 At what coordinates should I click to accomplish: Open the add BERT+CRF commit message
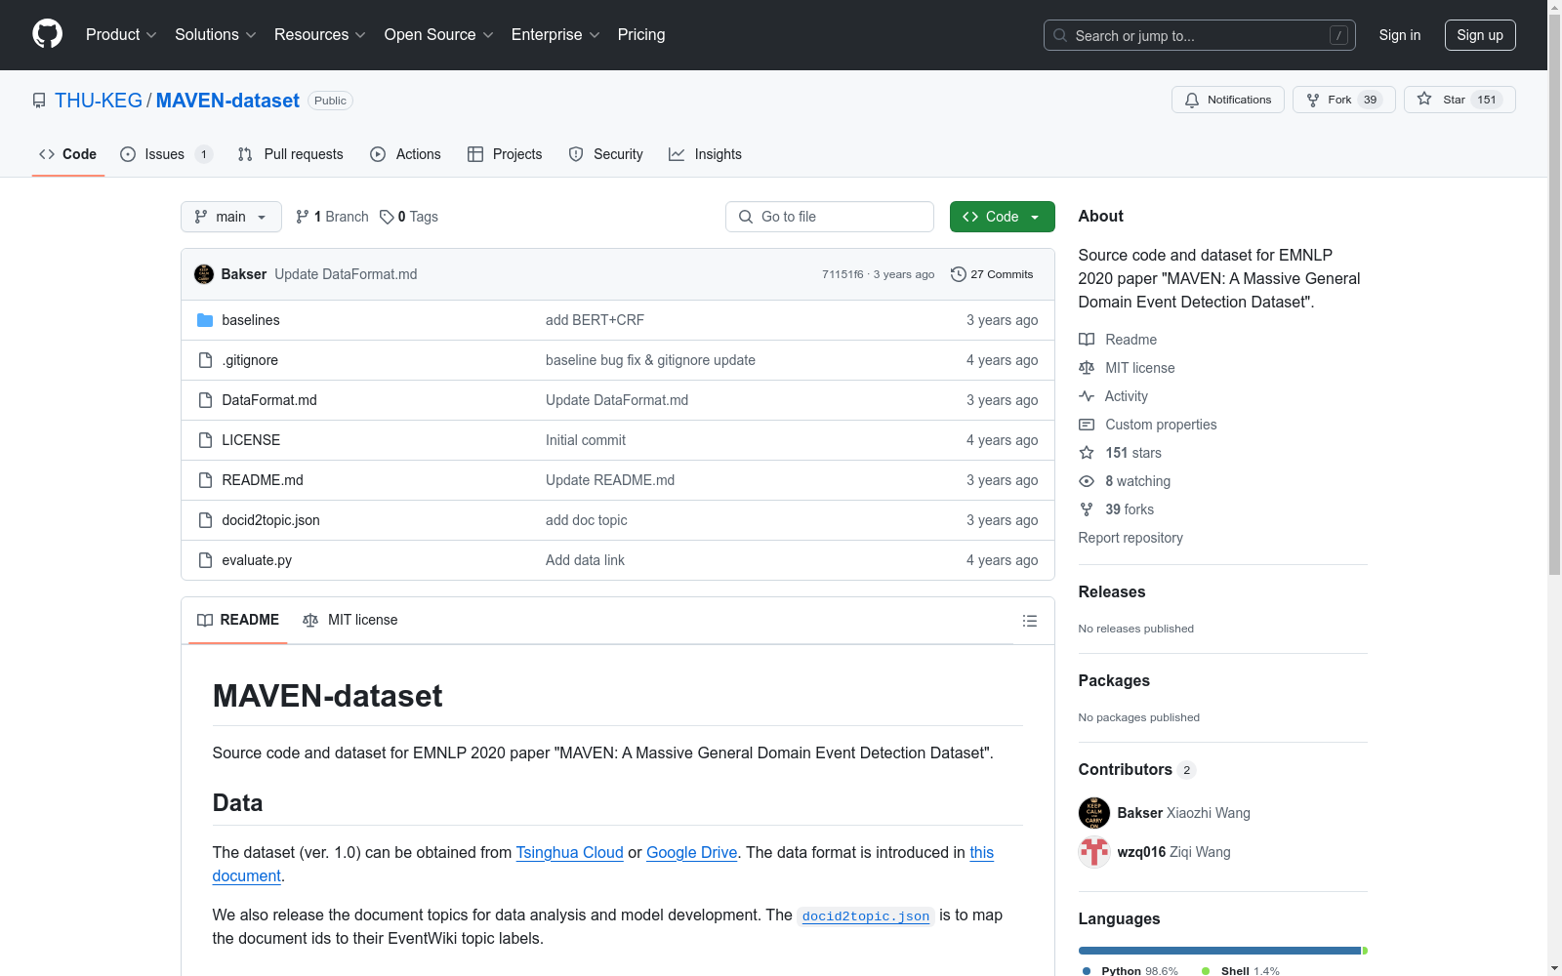(595, 320)
